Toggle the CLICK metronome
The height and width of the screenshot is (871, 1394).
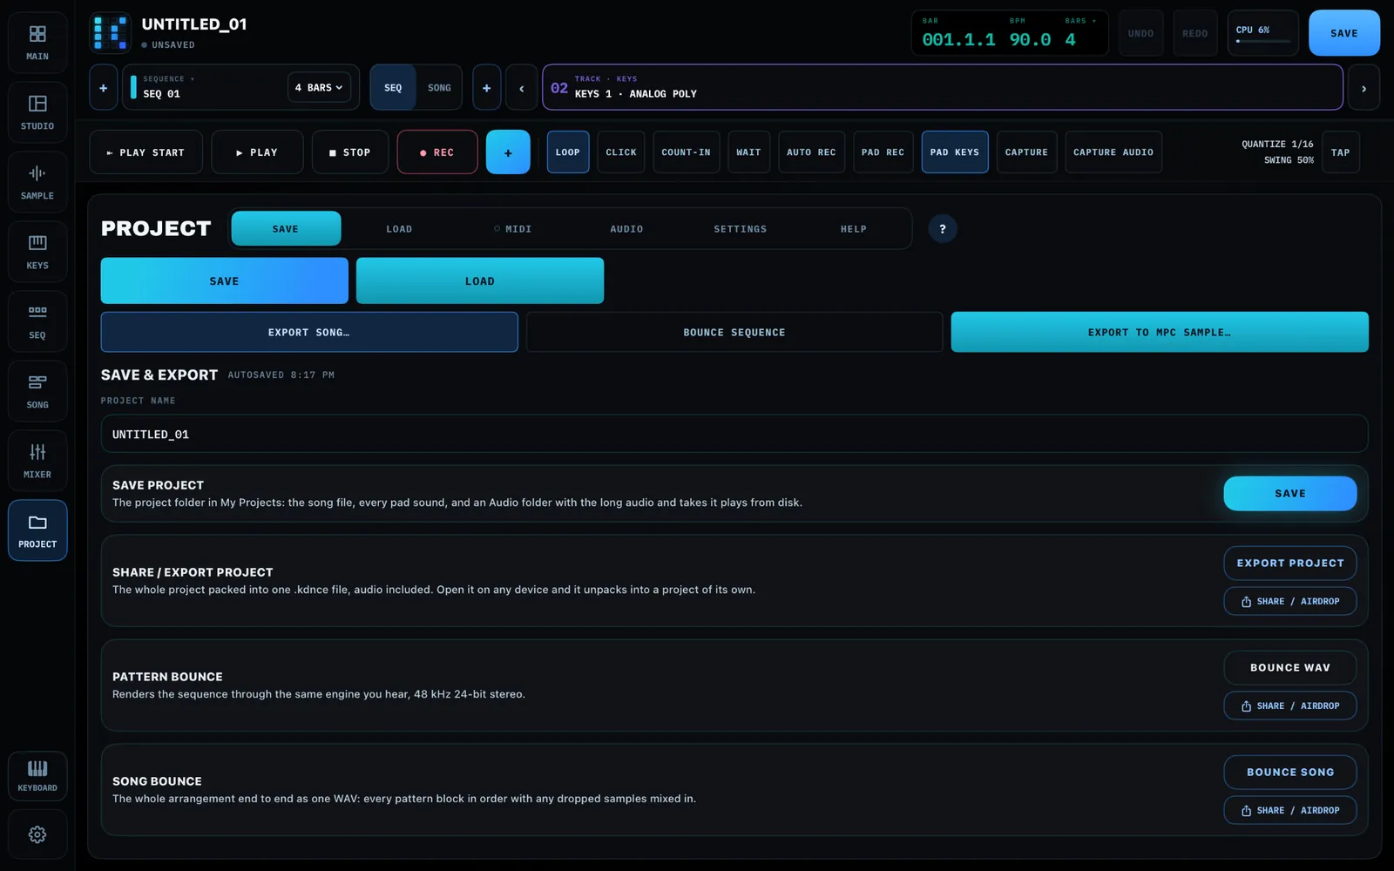point(621,152)
